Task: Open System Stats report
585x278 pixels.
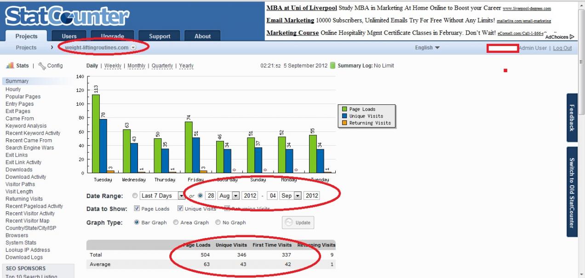Action: point(21,243)
